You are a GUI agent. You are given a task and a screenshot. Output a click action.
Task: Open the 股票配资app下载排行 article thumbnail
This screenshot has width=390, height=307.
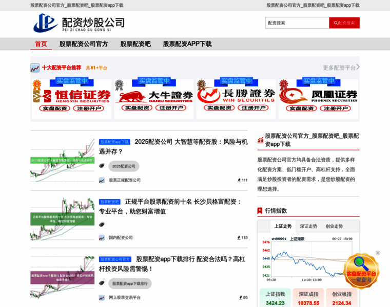point(63,277)
